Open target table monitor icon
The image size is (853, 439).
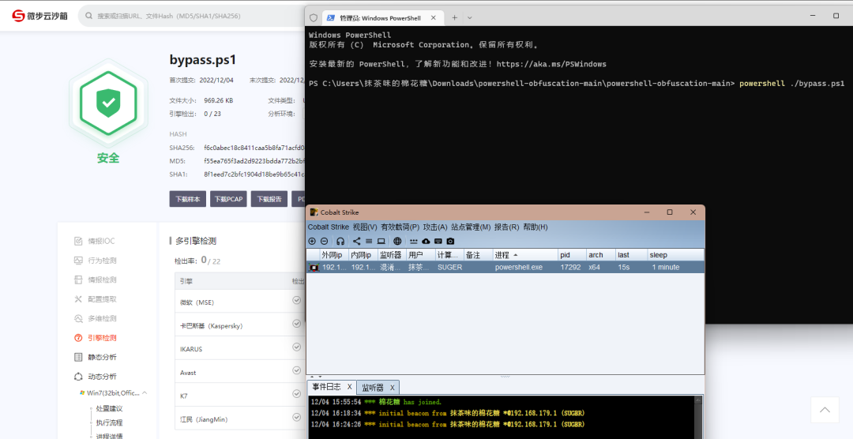tap(381, 241)
